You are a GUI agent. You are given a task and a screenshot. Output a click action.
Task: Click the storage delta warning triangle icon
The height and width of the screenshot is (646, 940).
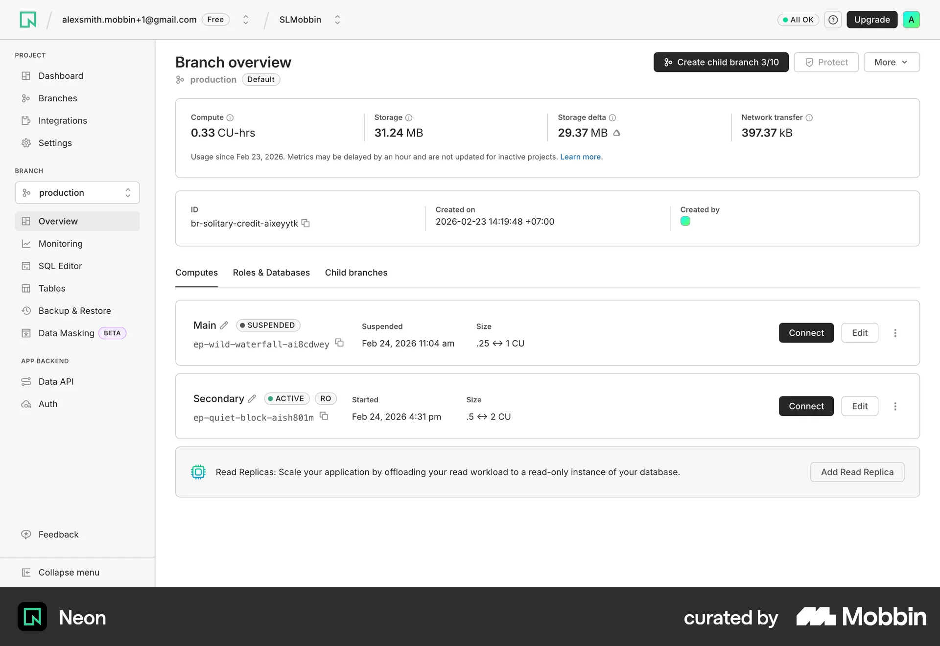click(x=616, y=133)
